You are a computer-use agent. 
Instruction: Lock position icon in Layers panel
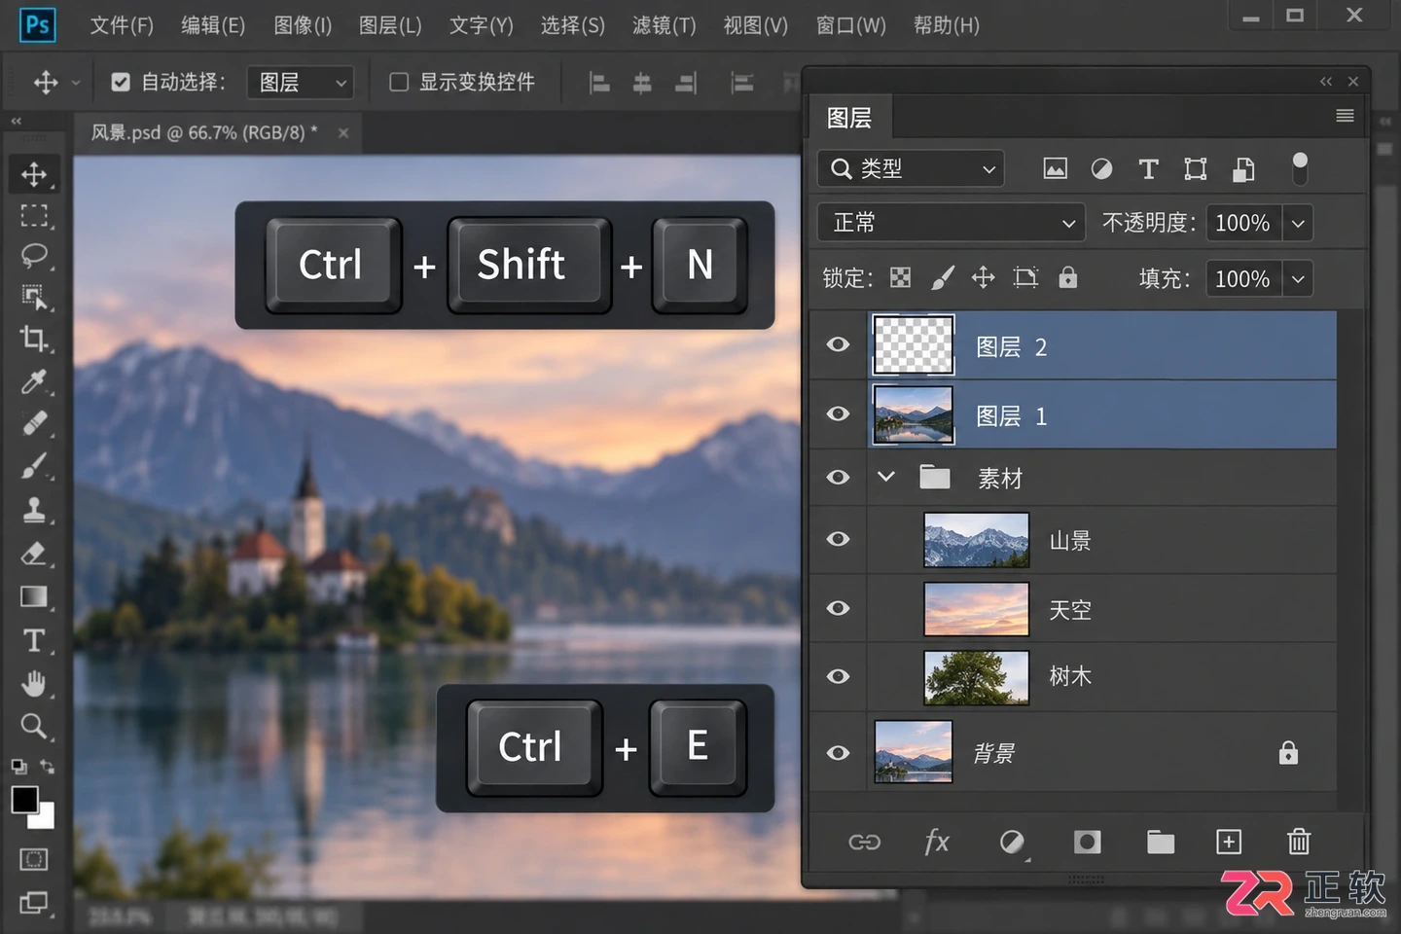tap(983, 278)
